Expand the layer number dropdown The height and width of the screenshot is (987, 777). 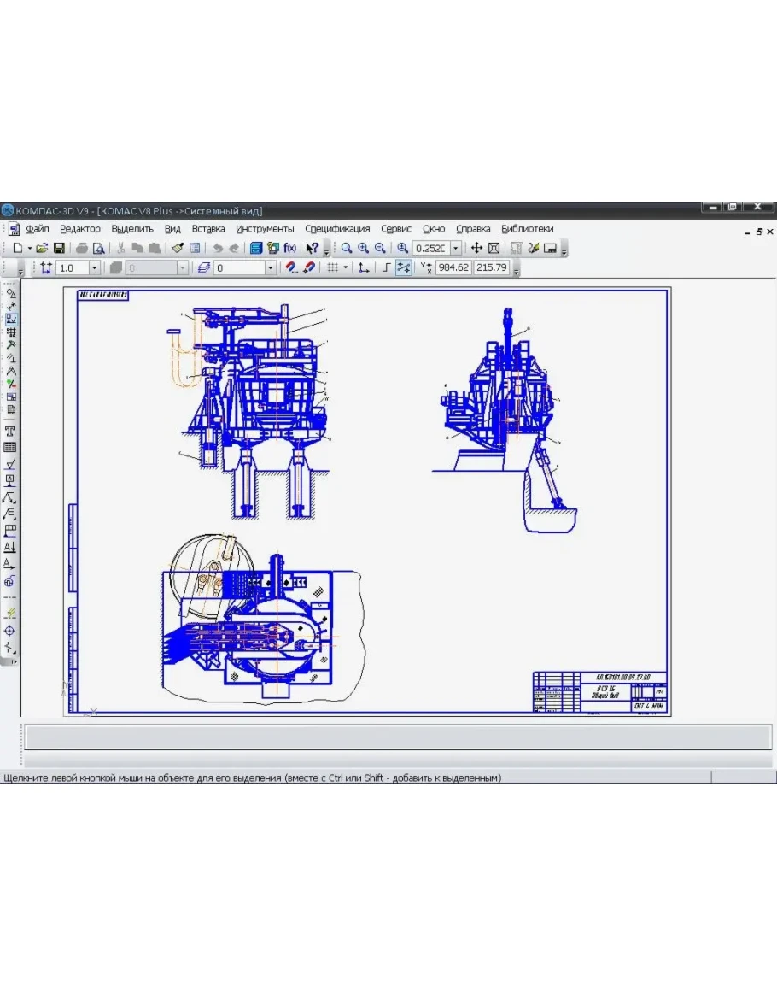tap(271, 267)
